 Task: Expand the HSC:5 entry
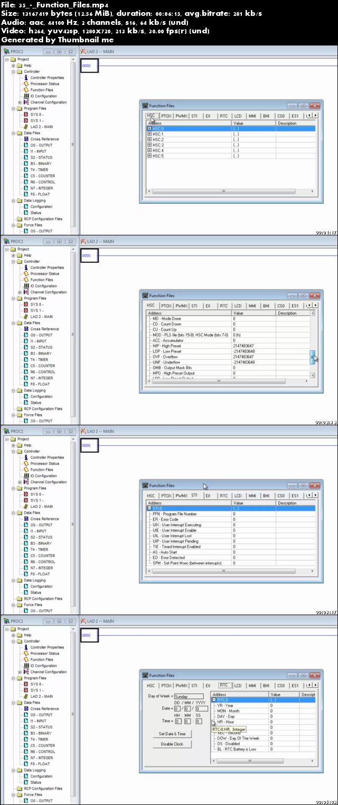pos(149,155)
